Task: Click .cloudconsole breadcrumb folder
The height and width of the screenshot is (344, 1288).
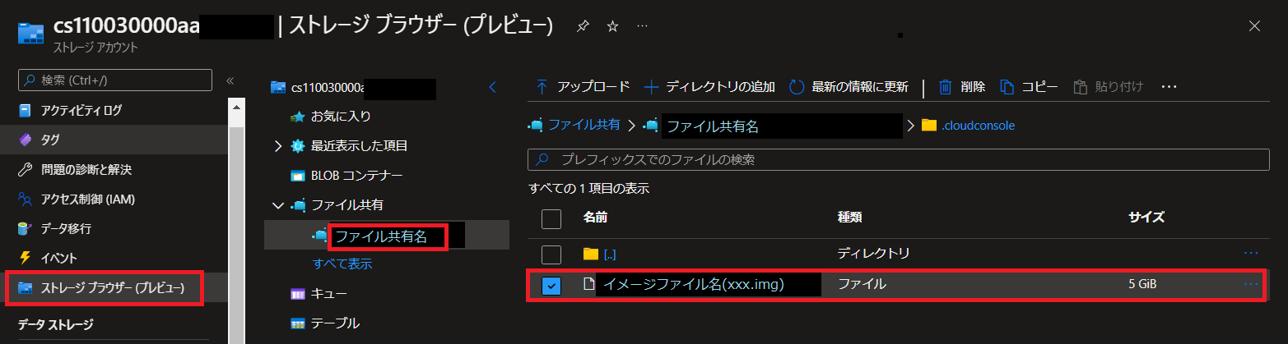Action: click(x=978, y=125)
